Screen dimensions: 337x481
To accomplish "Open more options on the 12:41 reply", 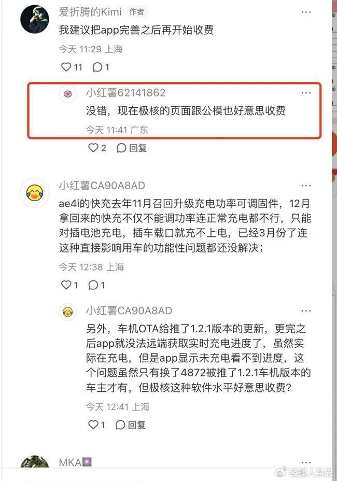I will coord(306,311).
